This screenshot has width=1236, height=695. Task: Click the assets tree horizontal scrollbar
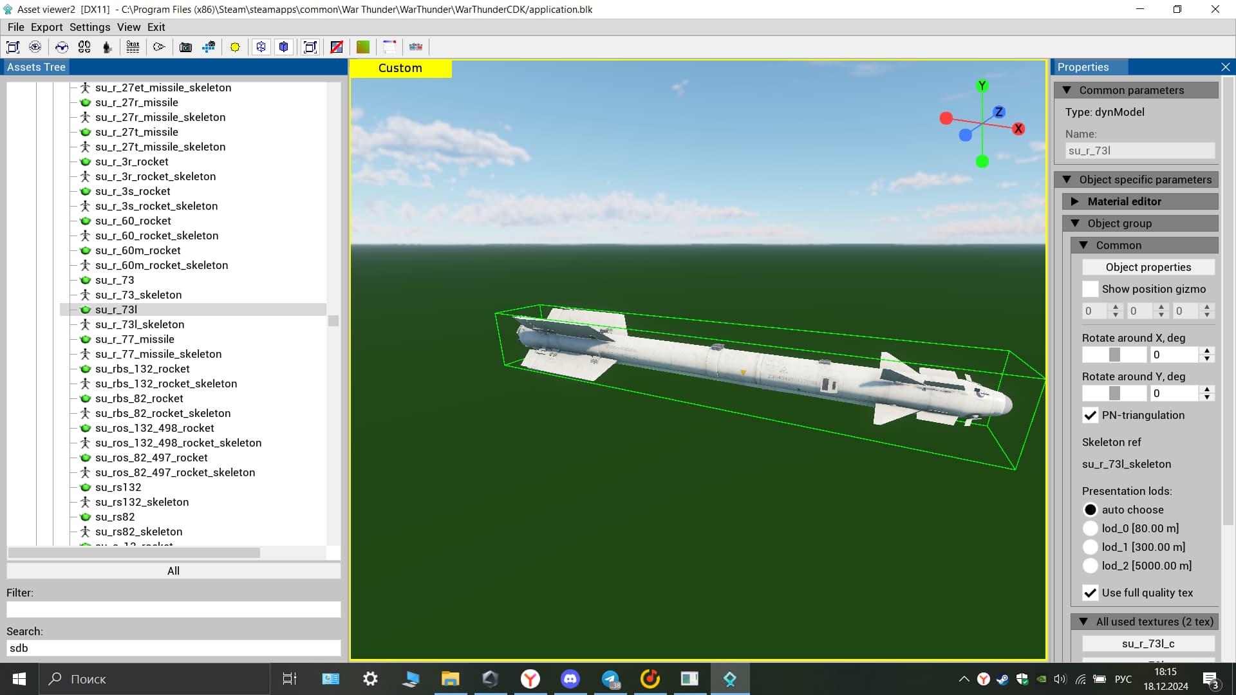pyautogui.click(x=134, y=553)
